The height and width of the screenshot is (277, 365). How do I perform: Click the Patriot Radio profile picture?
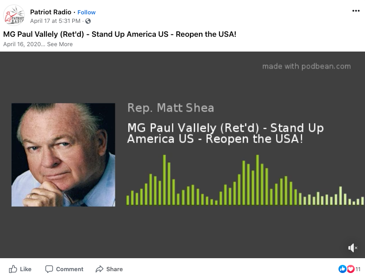pos(13,15)
